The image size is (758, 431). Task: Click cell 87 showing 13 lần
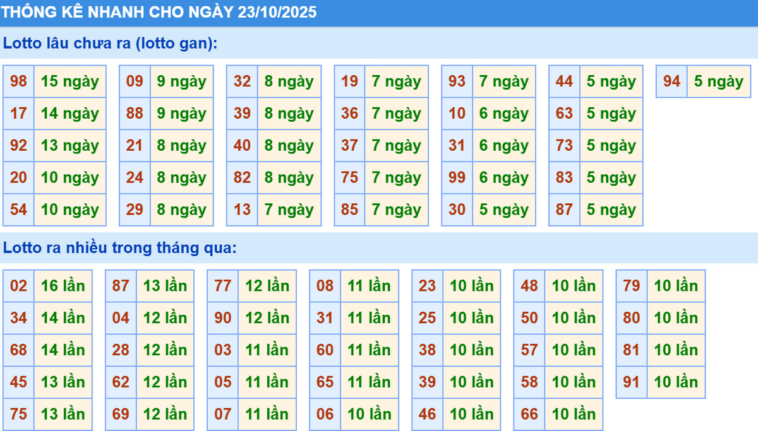pyautogui.click(x=120, y=286)
